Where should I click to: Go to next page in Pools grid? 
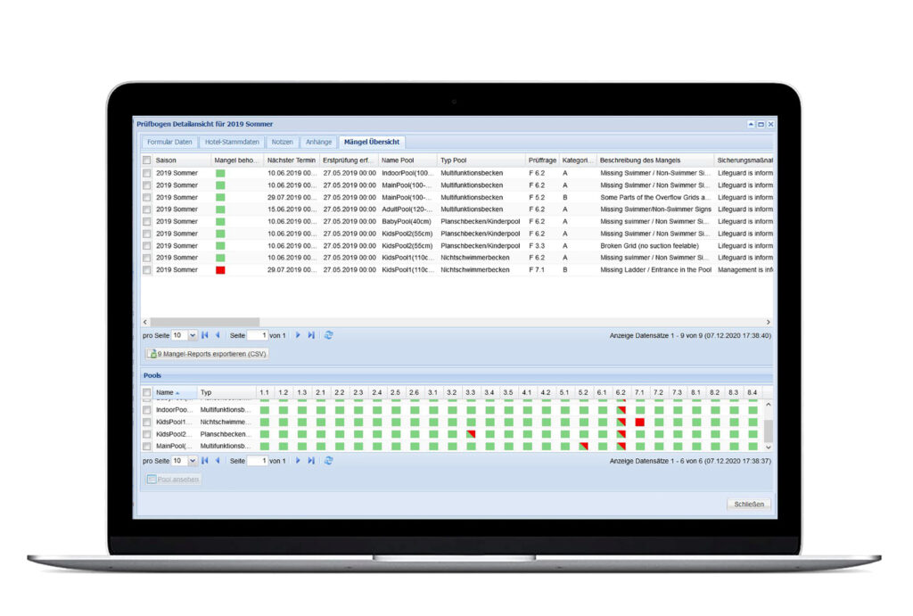(x=298, y=461)
